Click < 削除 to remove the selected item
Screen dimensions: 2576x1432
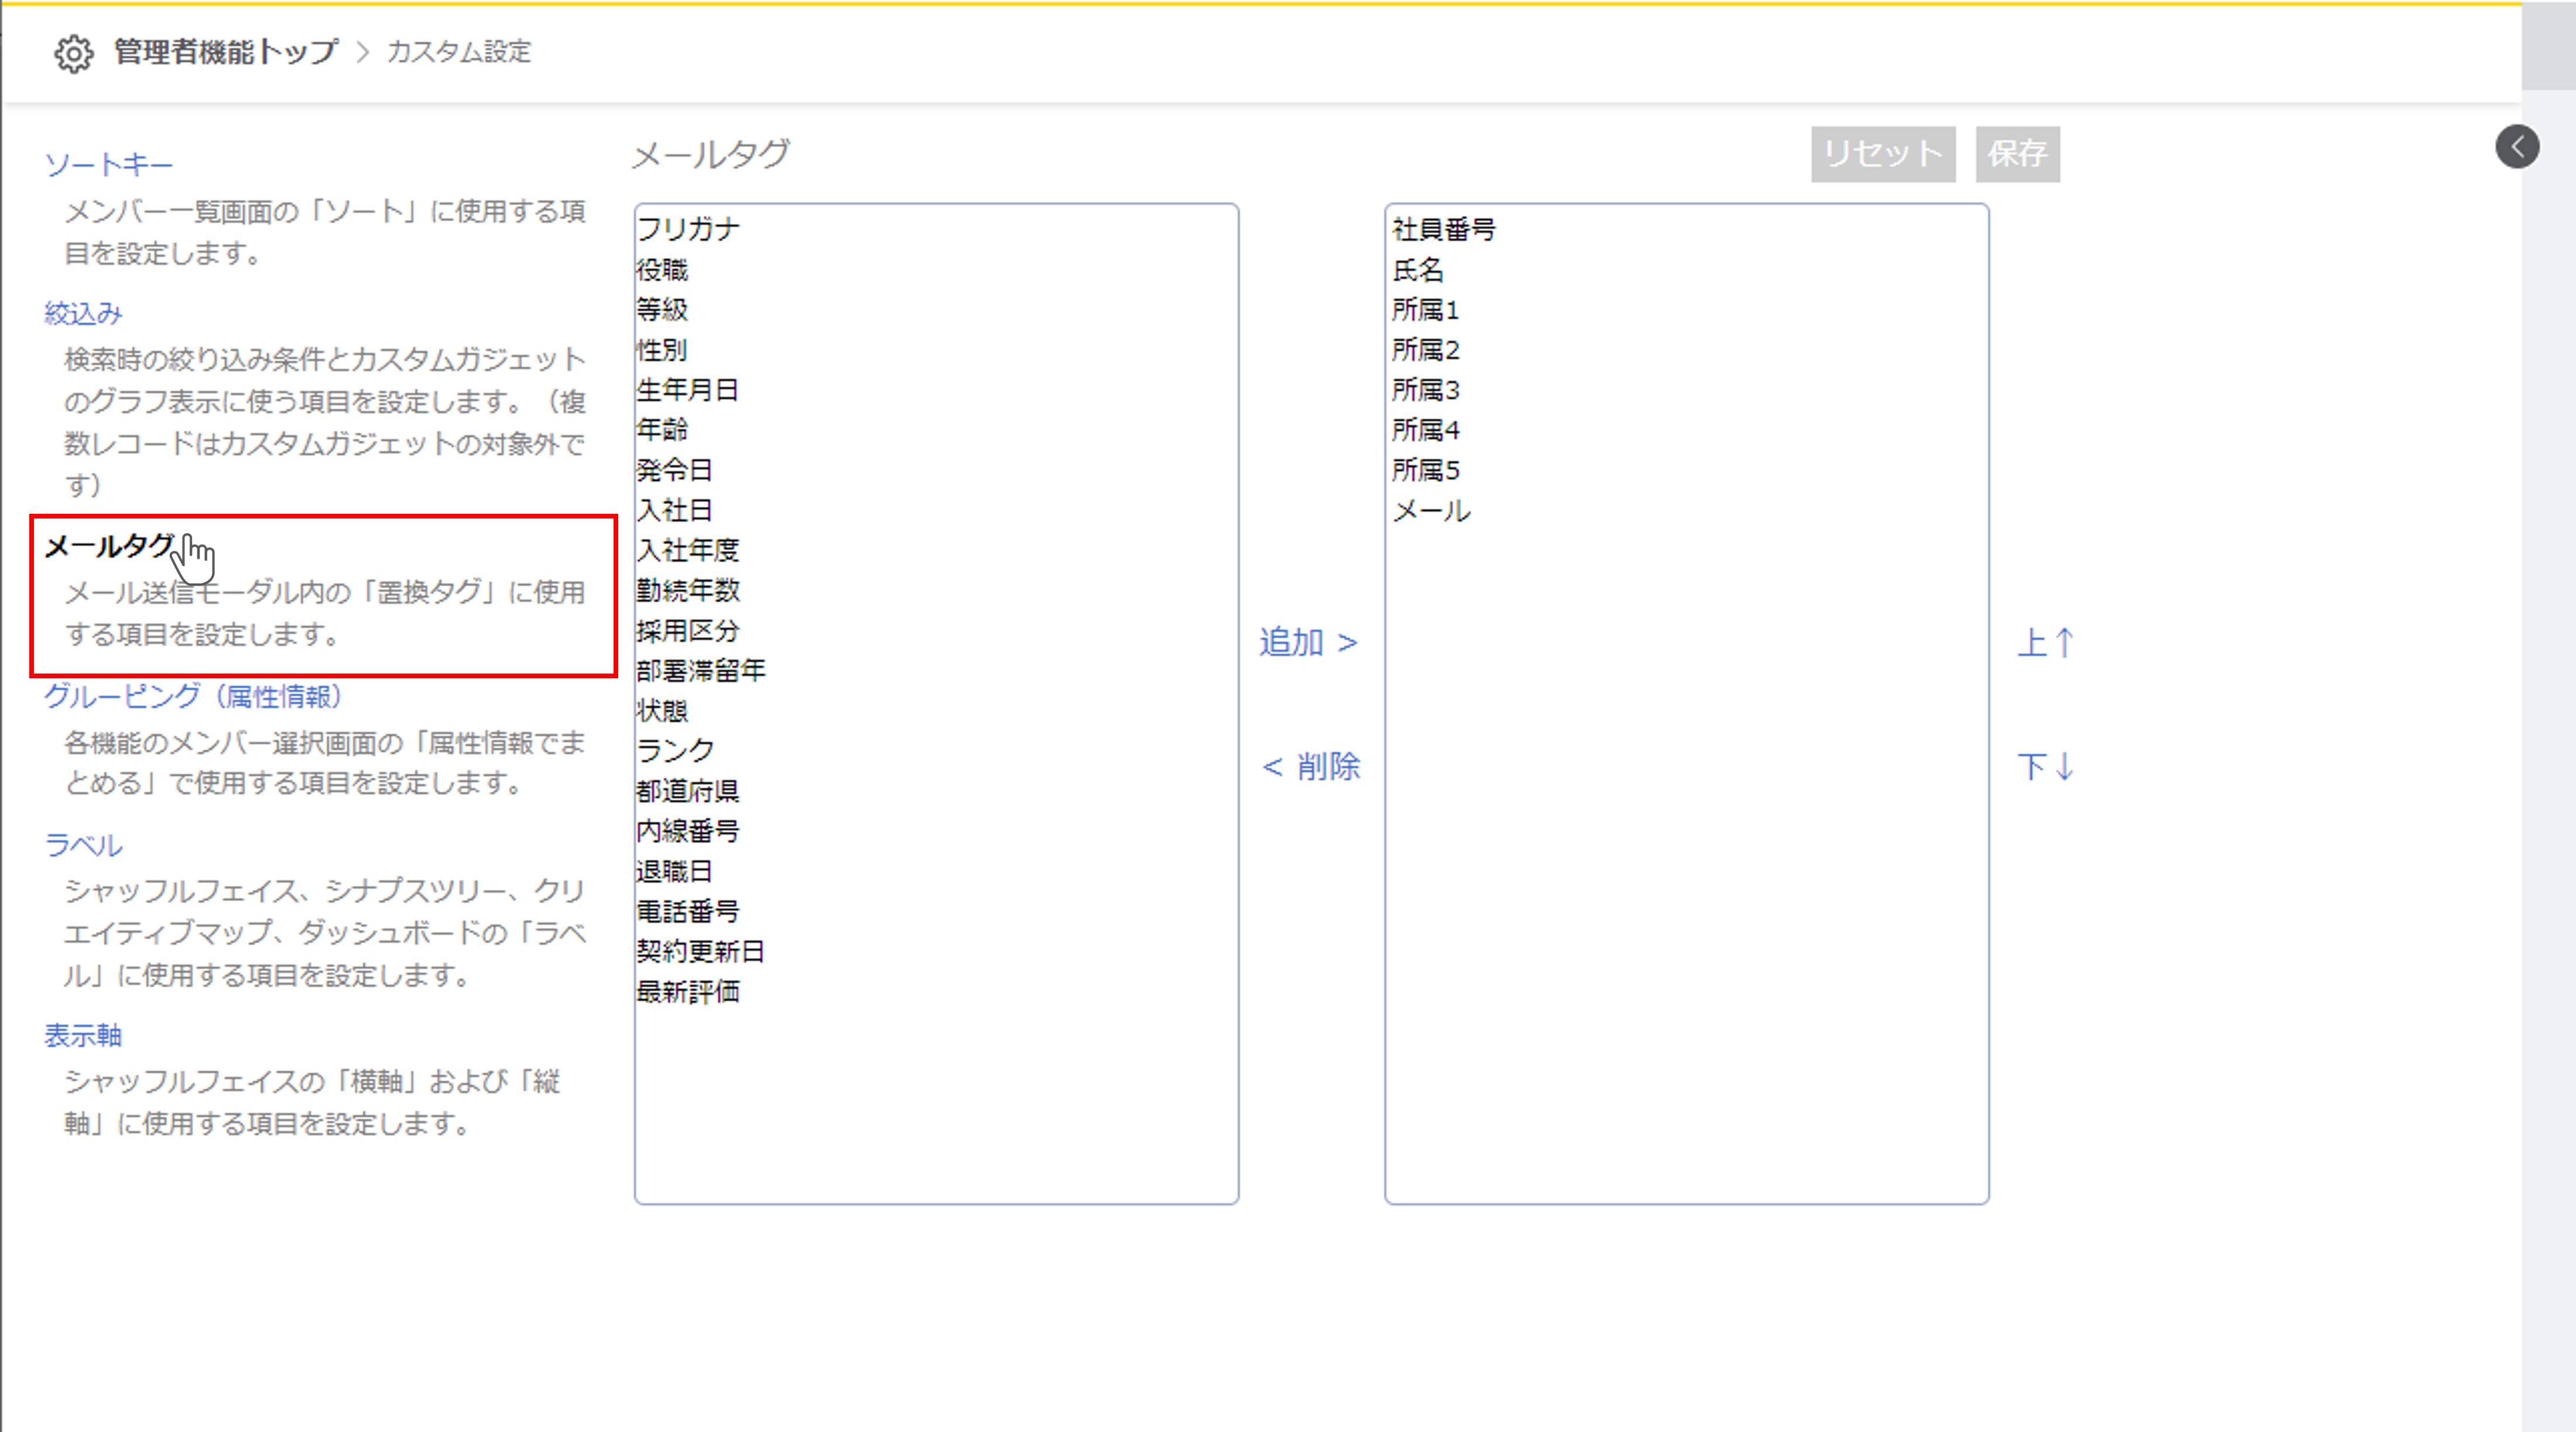click(1310, 767)
